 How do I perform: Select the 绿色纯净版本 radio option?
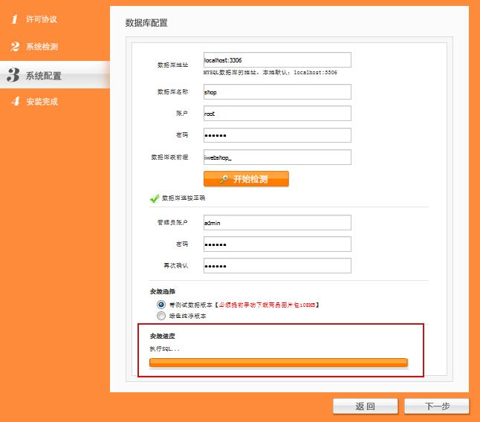pyautogui.click(x=161, y=316)
